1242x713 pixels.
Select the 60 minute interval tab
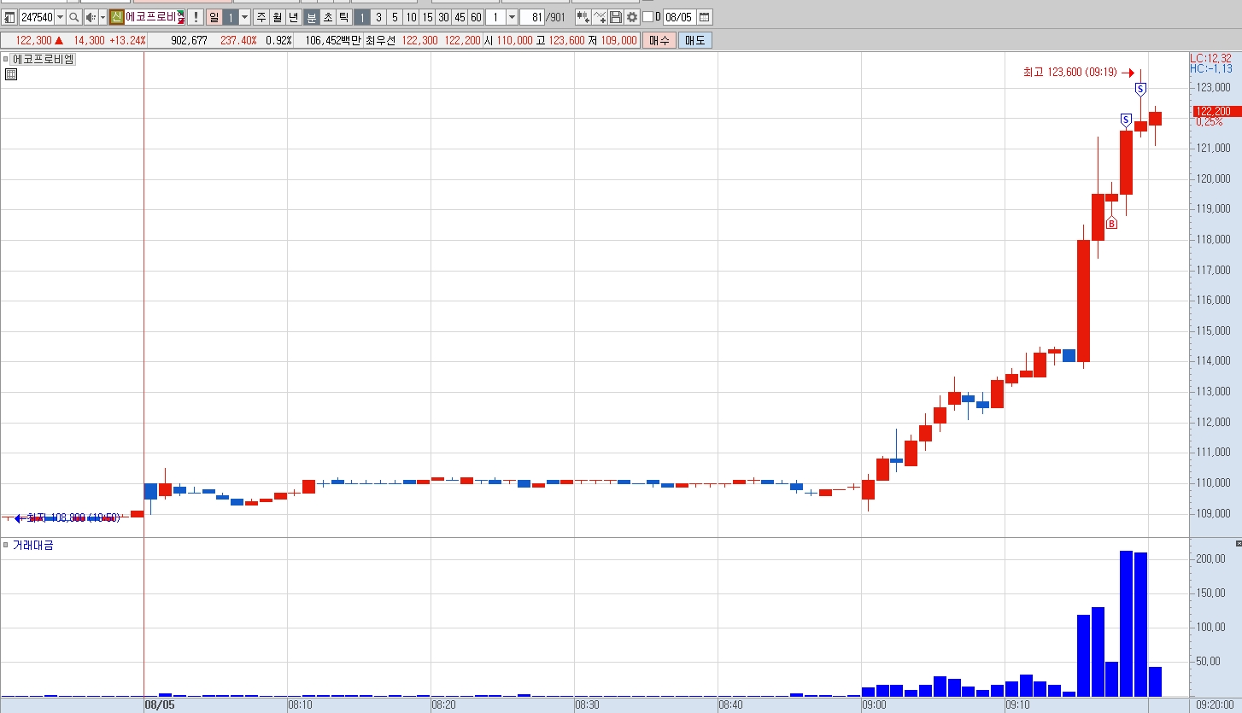pos(476,17)
